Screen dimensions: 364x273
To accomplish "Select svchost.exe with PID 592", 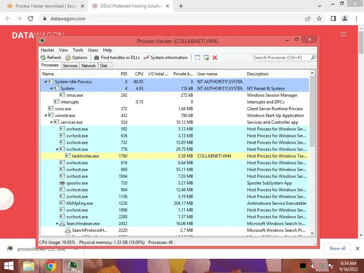I will (x=174, y=129).
